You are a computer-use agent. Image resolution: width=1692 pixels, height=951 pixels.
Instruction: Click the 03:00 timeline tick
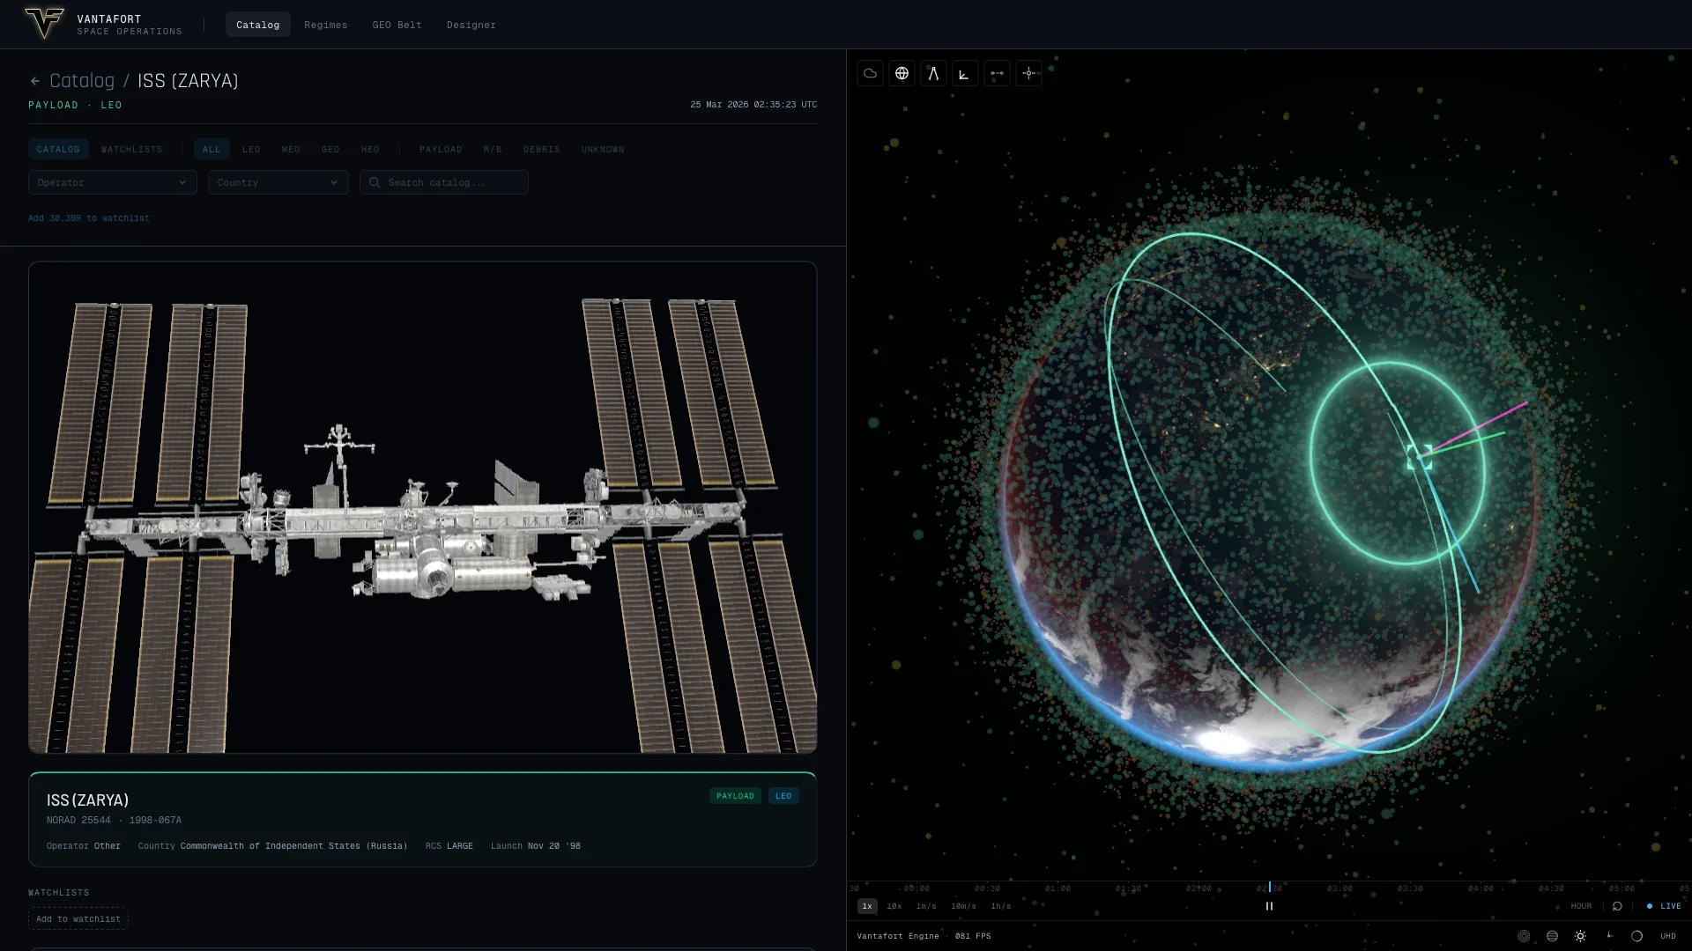point(1339,888)
